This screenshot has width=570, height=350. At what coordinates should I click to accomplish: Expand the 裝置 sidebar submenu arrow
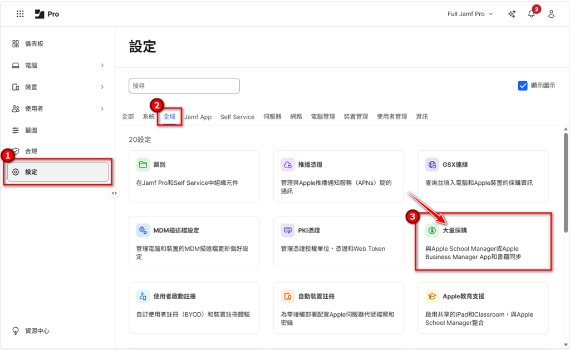coord(102,87)
